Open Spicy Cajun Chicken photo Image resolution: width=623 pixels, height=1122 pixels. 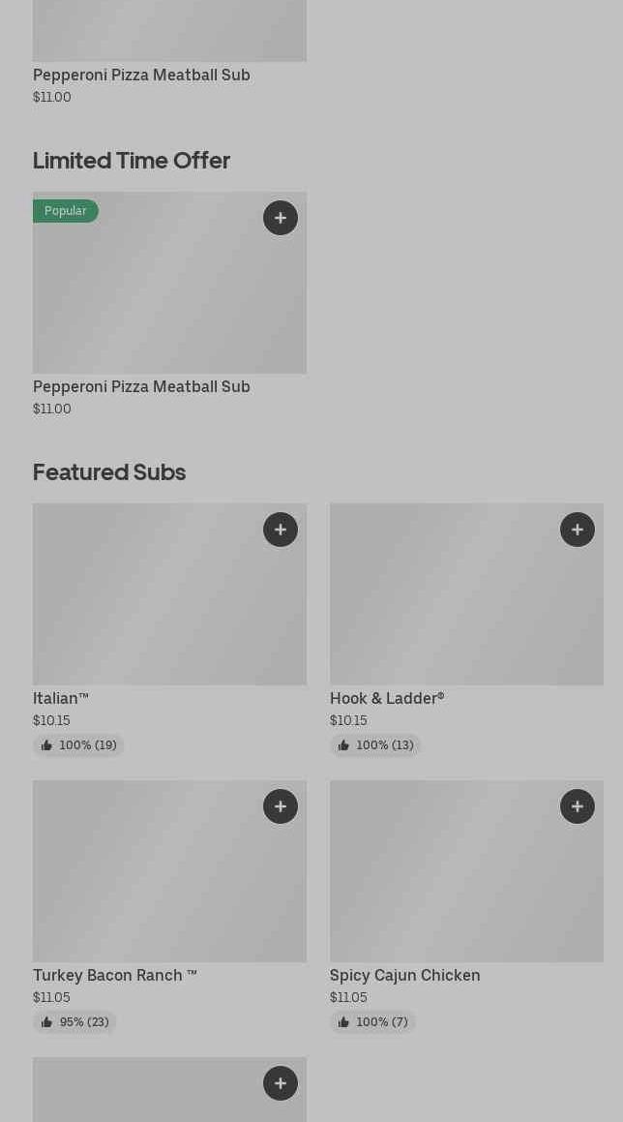pyautogui.click(x=466, y=871)
